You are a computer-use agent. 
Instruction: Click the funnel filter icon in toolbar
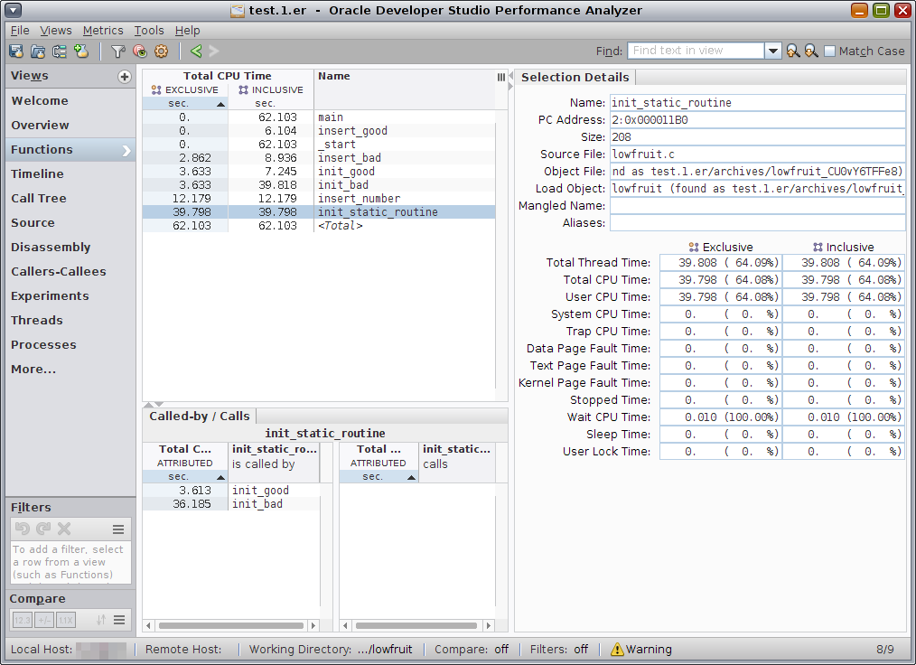117,52
